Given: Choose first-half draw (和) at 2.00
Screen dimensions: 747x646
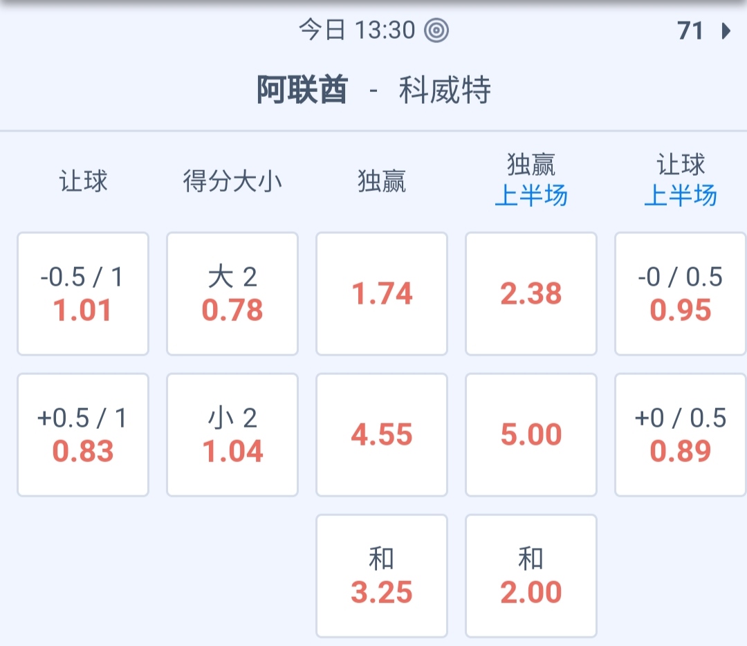Looking at the screenshot, I should (531, 576).
